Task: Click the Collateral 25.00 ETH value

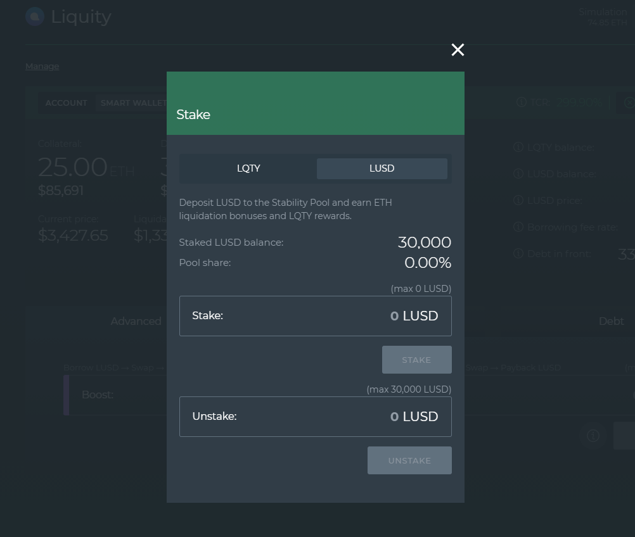Action: pos(86,167)
